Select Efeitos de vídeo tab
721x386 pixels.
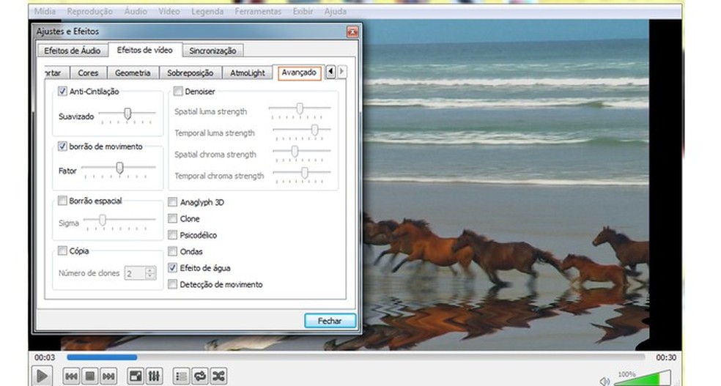(x=145, y=50)
